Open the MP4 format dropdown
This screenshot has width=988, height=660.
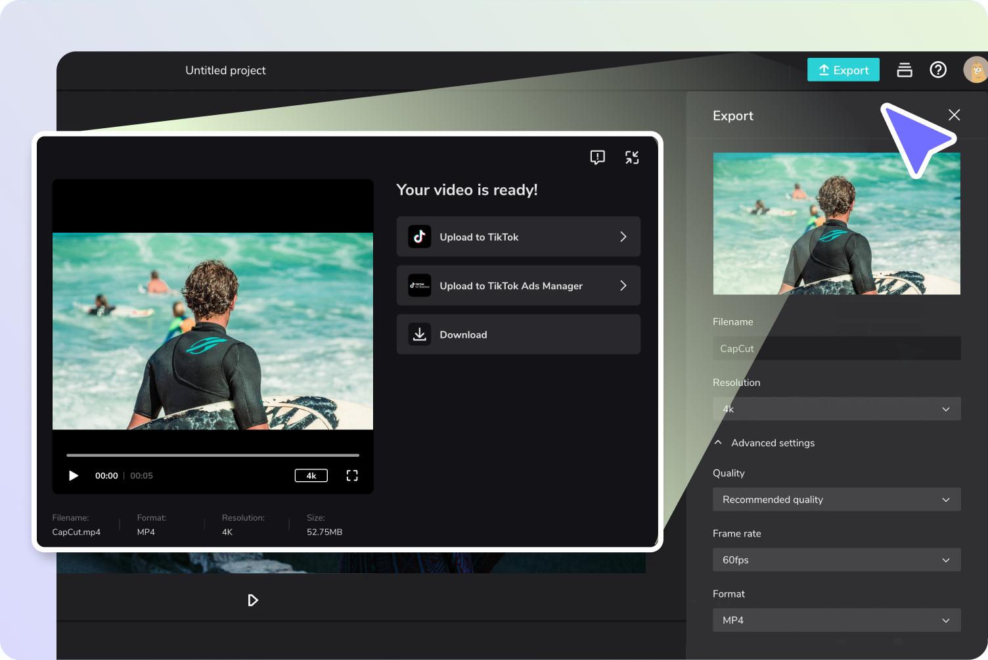click(836, 620)
